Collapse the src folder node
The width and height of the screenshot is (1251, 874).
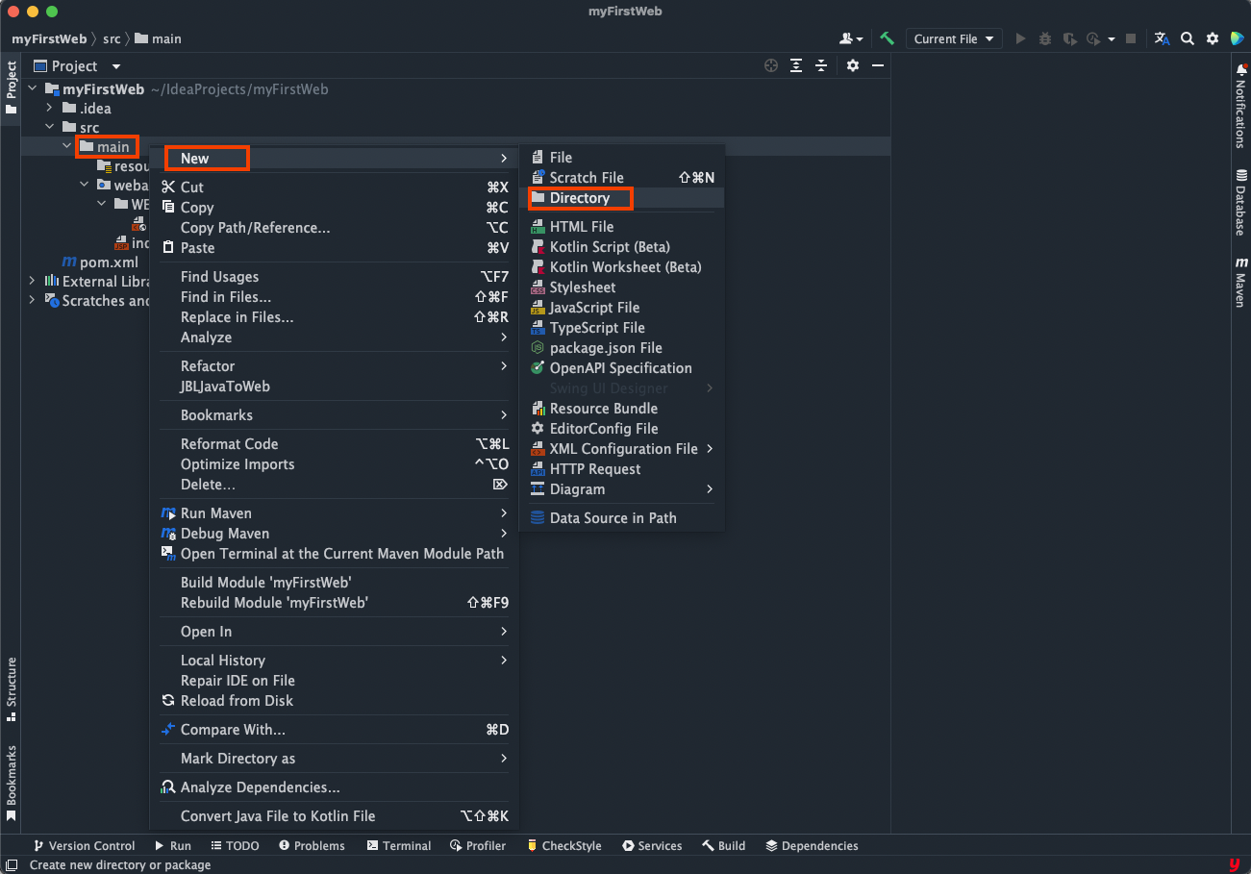pyautogui.click(x=50, y=127)
